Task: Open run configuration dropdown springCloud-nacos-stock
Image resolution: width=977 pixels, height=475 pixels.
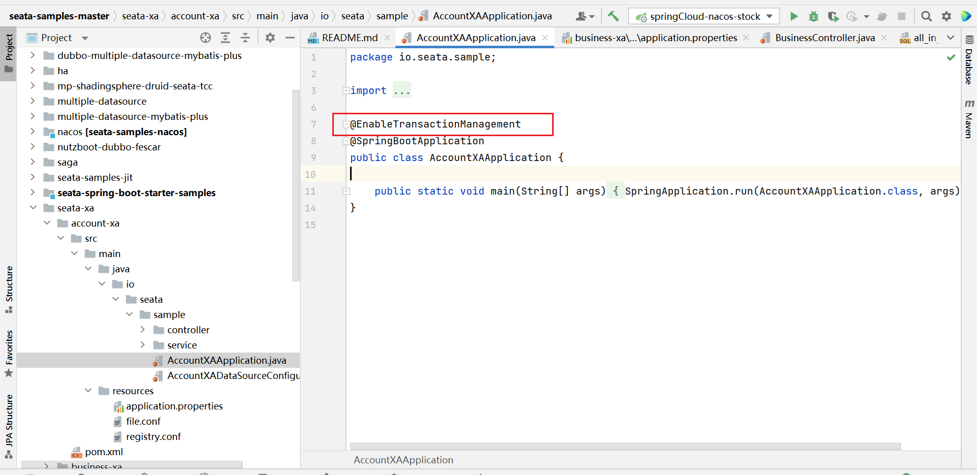Action: [x=704, y=16]
